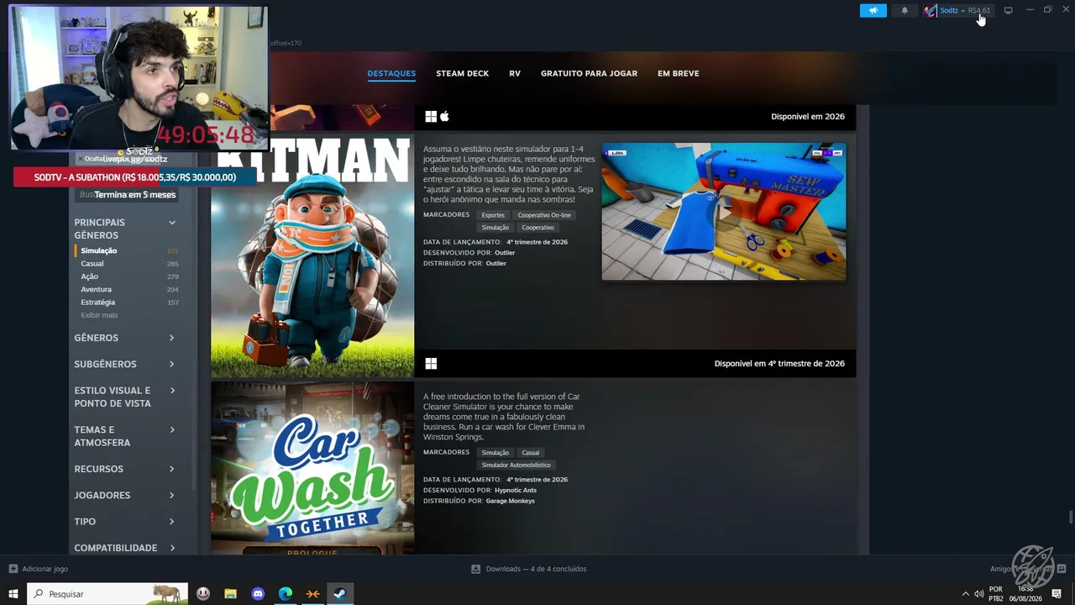The width and height of the screenshot is (1075, 605).
Task: Filter by the Simulação genre
Action: coord(126,250)
